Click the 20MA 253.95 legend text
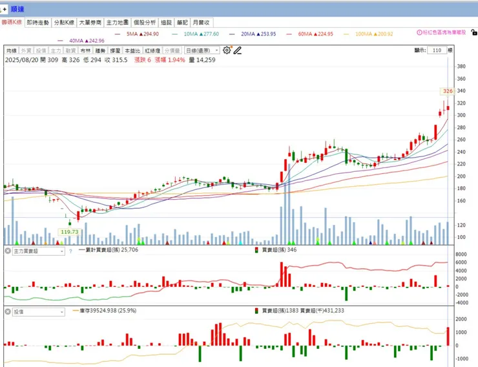Screen dimensions: 478x367 (x=258, y=34)
